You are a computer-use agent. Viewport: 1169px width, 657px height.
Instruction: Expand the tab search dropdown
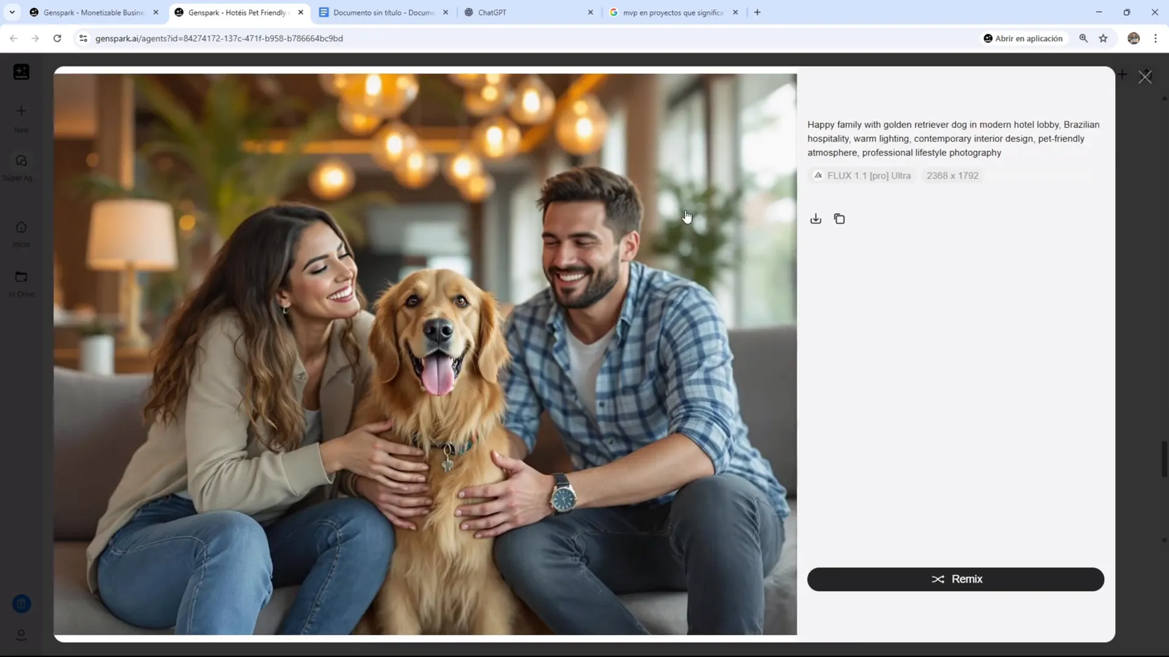(12, 12)
